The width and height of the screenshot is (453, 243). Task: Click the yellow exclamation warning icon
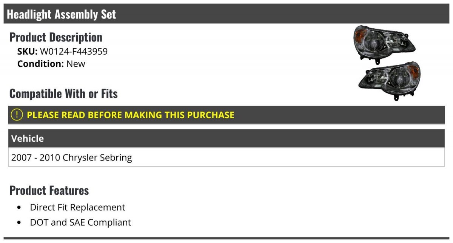[x=17, y=115]
